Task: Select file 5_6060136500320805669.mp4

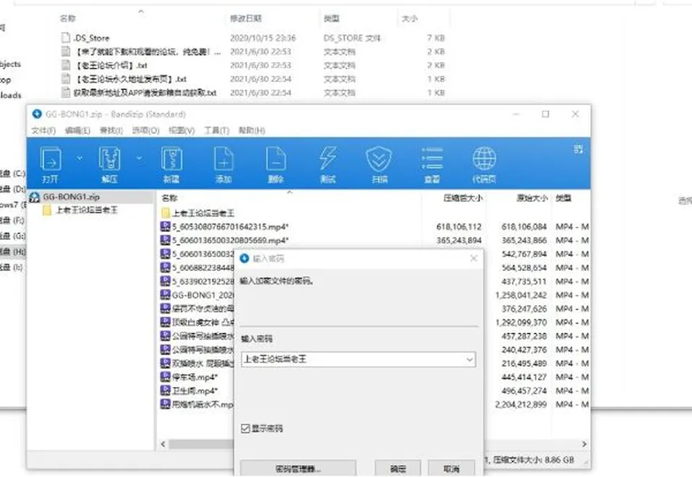Action: pyautogui.click(x=230, y=241)
